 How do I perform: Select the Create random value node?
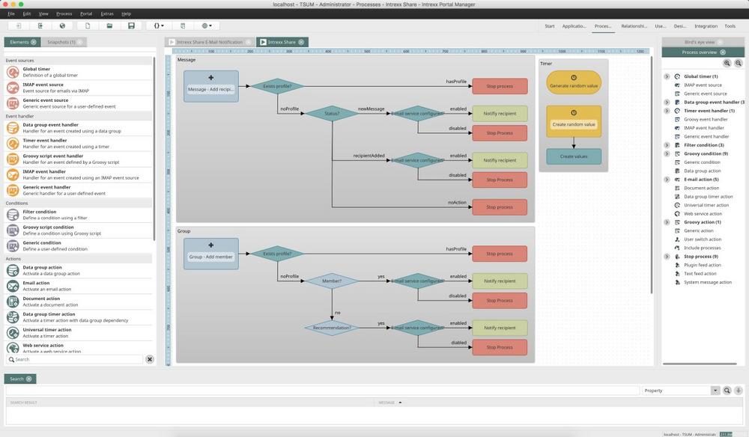(574, 121)
